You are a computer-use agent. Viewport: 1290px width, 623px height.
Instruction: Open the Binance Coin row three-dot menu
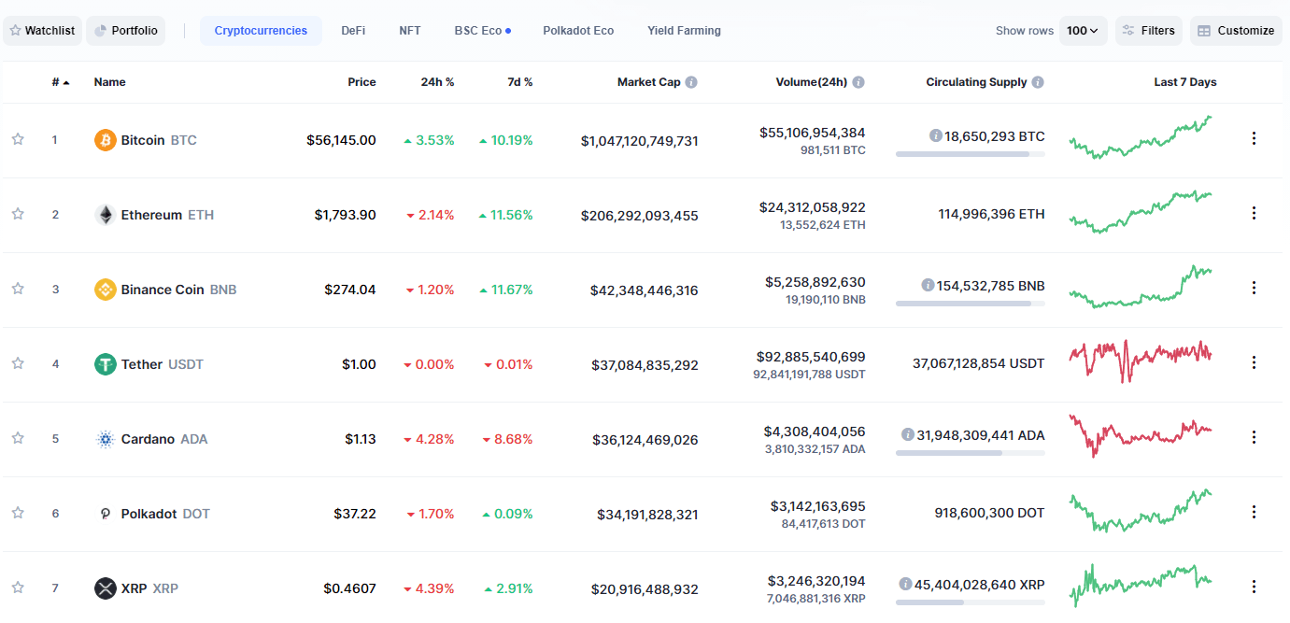(x=1254, y=288)
